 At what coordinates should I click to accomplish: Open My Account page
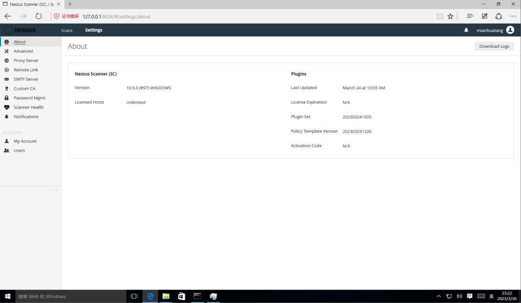(25, 141)
